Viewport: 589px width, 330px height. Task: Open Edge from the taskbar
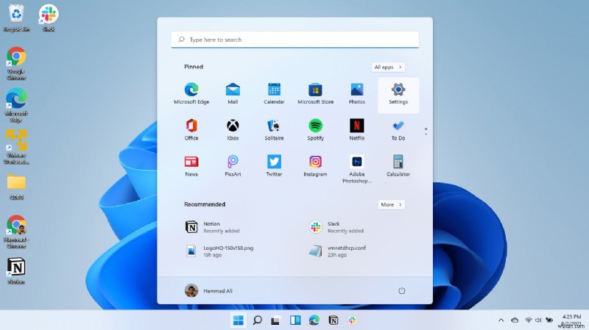click(x=314, y=320)
